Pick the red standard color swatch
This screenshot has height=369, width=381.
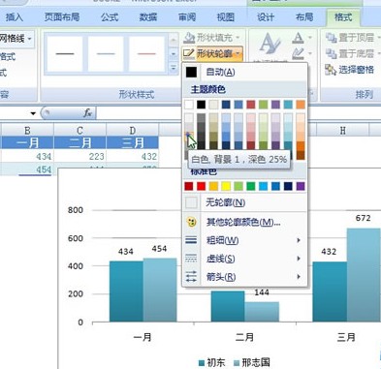[202, 186]
